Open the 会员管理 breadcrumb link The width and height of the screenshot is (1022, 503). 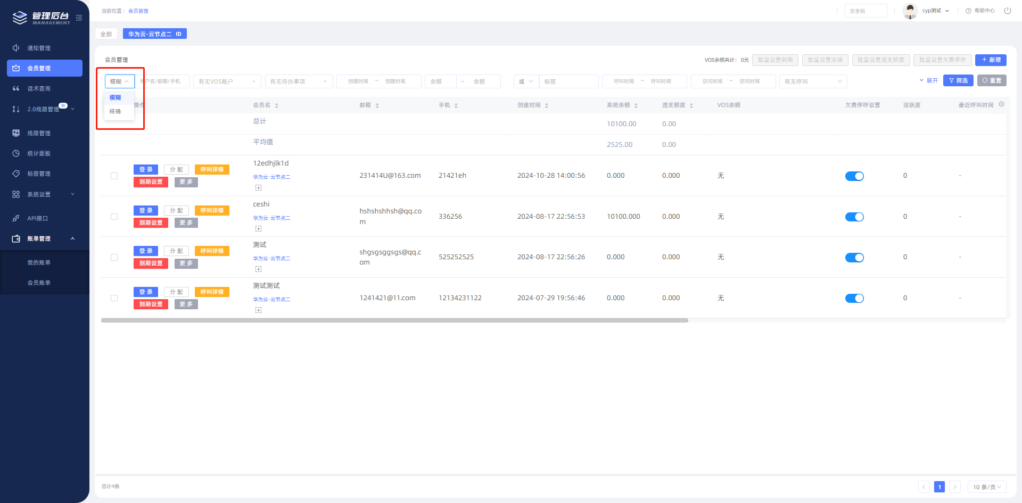(x=138, y=11)
